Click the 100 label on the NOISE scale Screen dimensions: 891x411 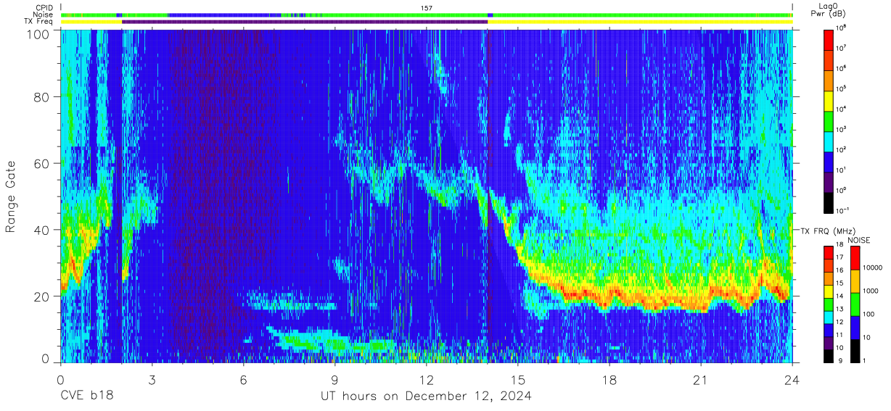click(869, 315)
